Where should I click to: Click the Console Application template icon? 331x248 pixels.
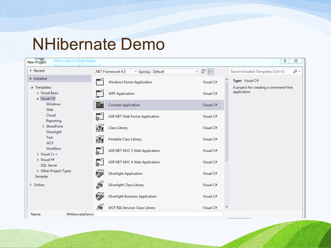click(100, 105)
